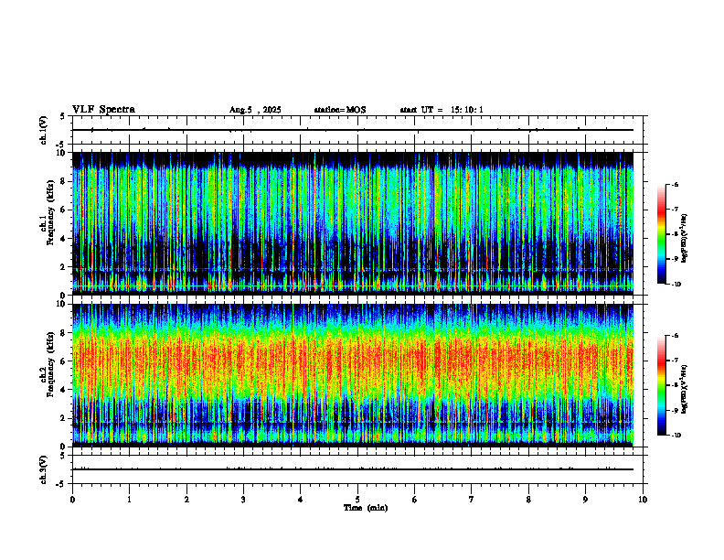Click the ch.3(V) waveform trace panel
The height and width of the screenshot is (560, 724).
(x=357, y=469)
